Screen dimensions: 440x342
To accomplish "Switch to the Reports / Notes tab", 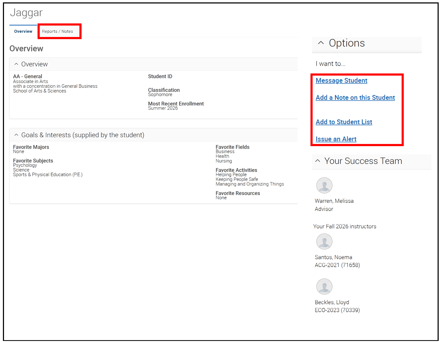I will [x=57, y=31].
